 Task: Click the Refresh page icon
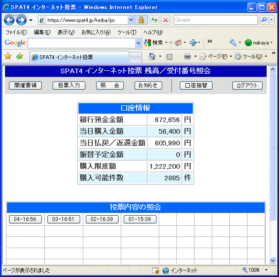pos(154,20)
